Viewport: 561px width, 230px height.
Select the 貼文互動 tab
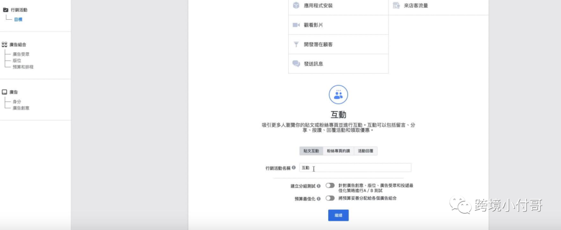click(311, 151)
